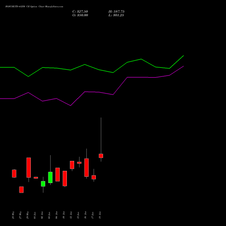Click the 27 May date label
Image resolution: width=226 pixels, height=226 pixels.
20,215
